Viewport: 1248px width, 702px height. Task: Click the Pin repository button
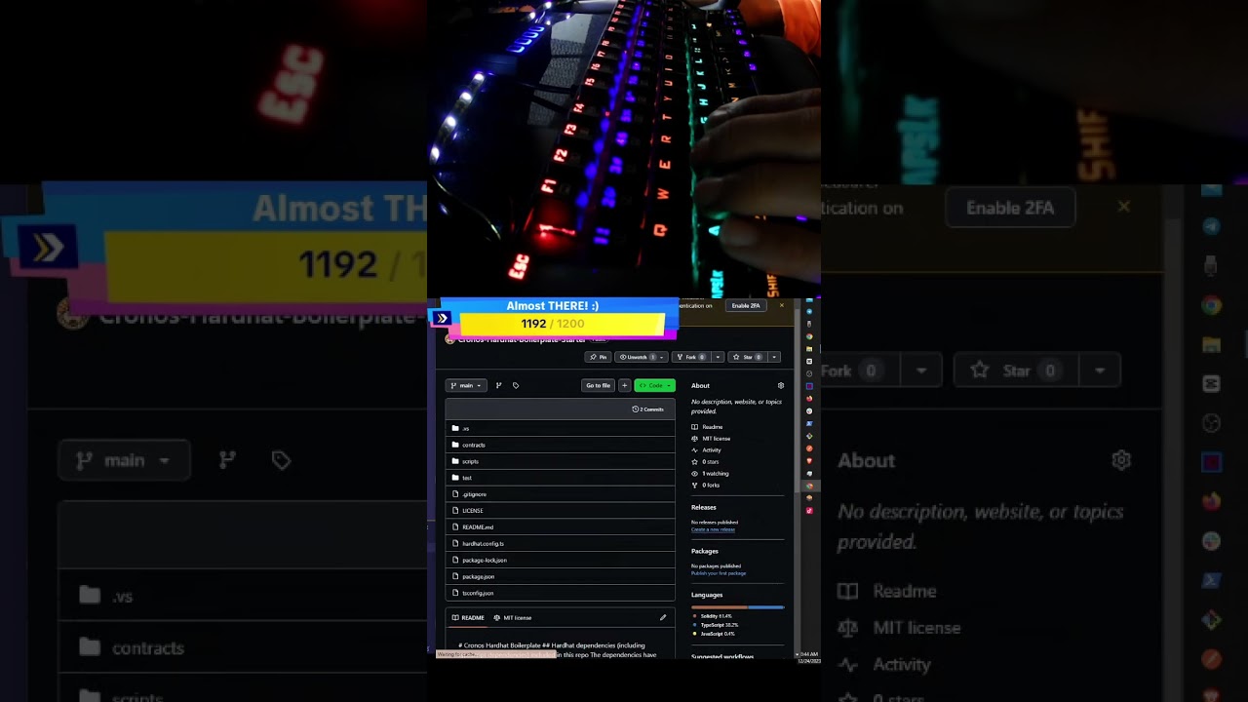[x=598, y=358]
